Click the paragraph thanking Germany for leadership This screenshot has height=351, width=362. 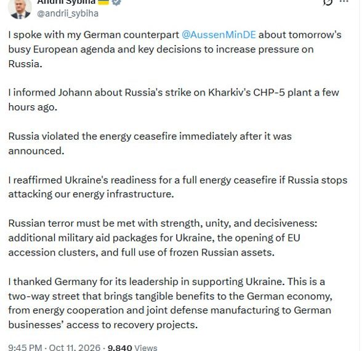point(171,303)
